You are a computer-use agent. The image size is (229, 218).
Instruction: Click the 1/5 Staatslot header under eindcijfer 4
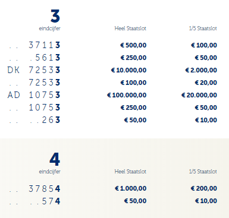point(203,171)
